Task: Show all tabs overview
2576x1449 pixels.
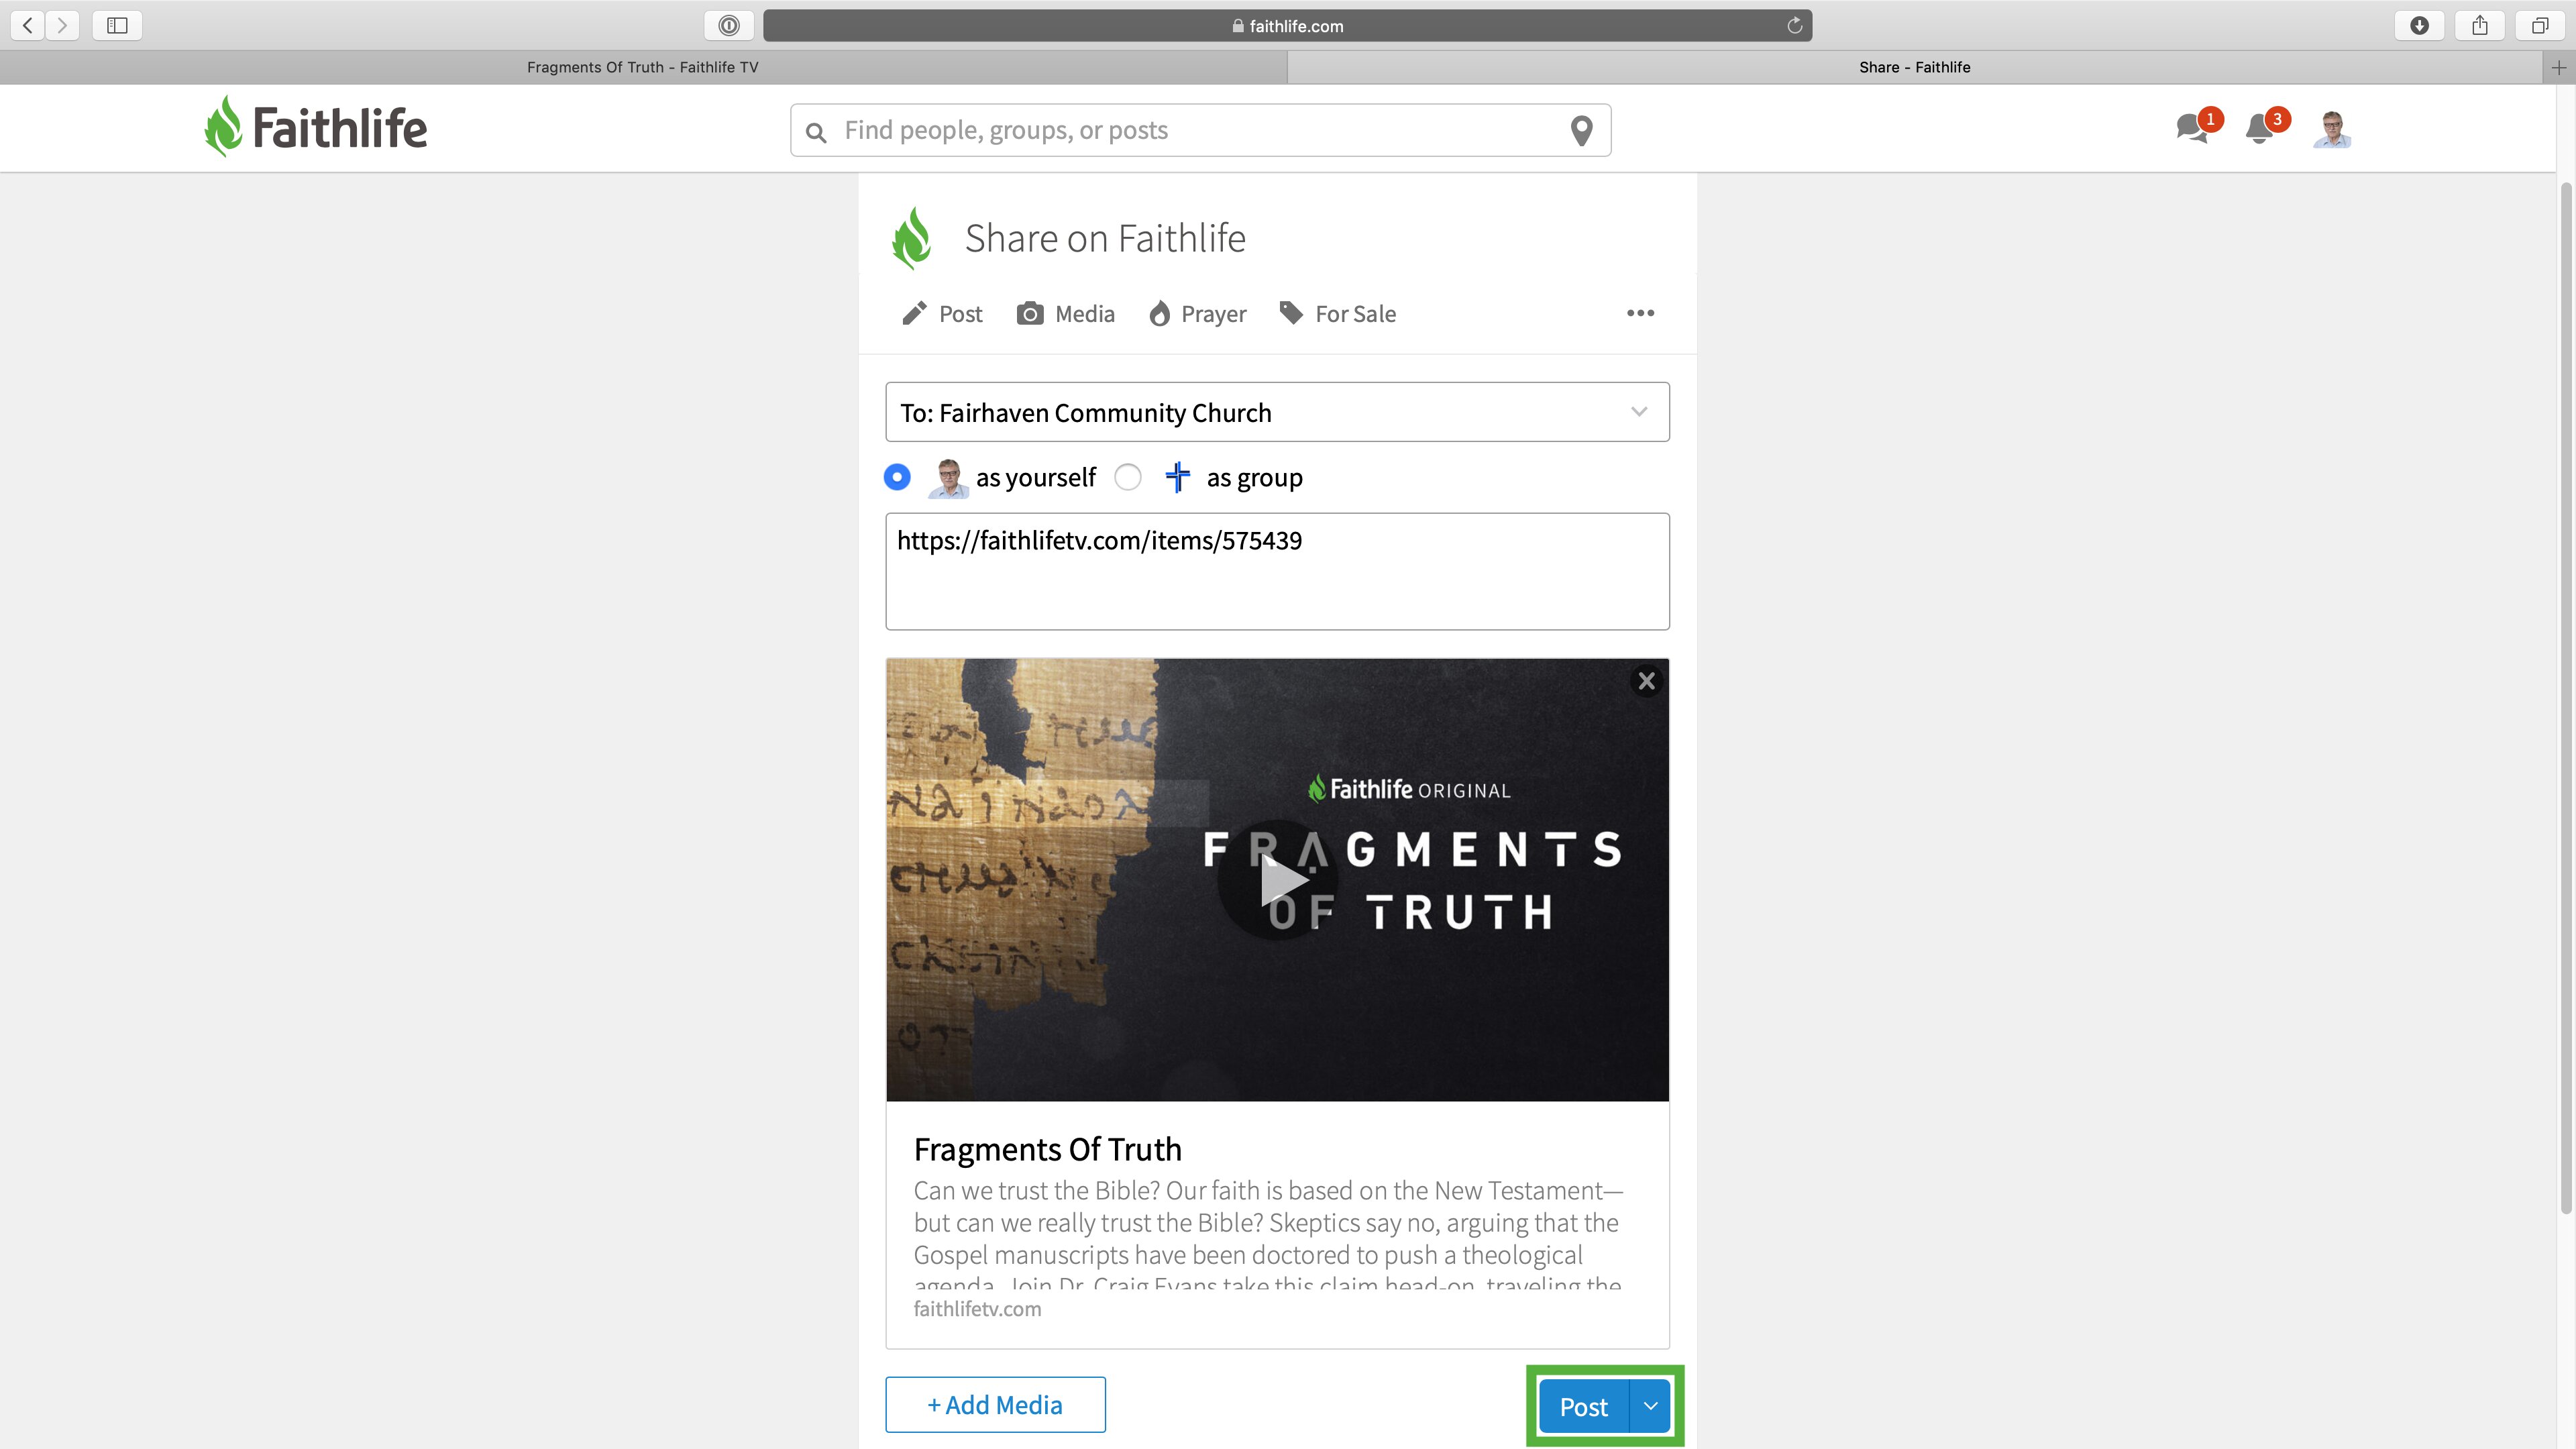Action: pyautogui.click(x=2540, y=25)
